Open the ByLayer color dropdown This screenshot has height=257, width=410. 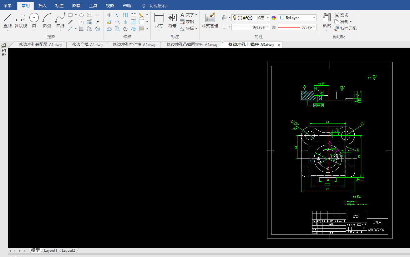click(x=297, y=18)
